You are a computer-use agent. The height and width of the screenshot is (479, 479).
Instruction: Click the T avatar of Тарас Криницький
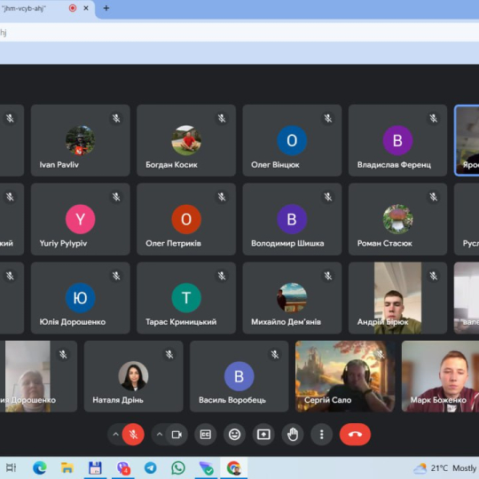pyautogui.click(x=186, y=298)
